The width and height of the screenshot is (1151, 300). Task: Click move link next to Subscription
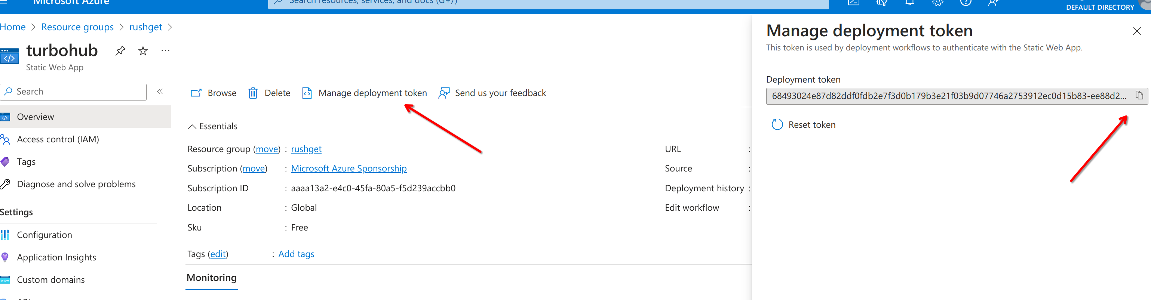pos(254,169)
